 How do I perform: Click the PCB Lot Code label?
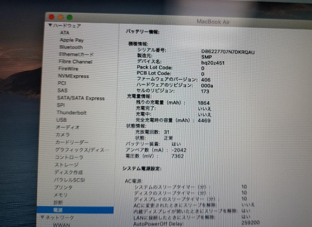click(154, 73)
